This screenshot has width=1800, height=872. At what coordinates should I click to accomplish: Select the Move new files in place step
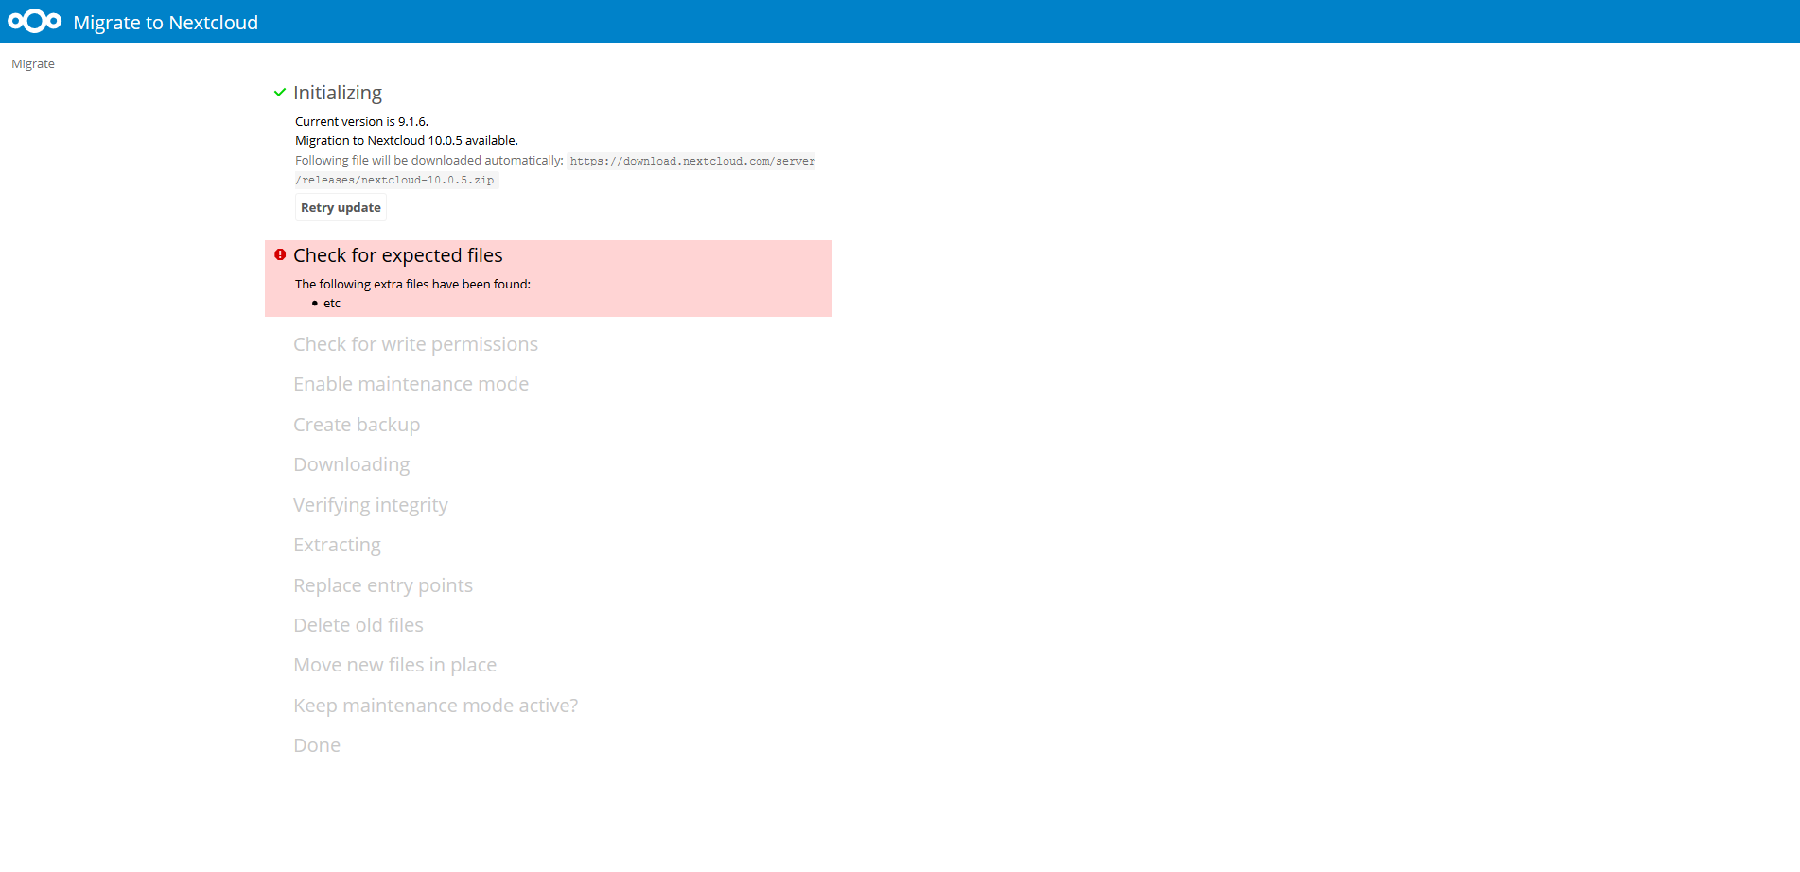[394, 665]
